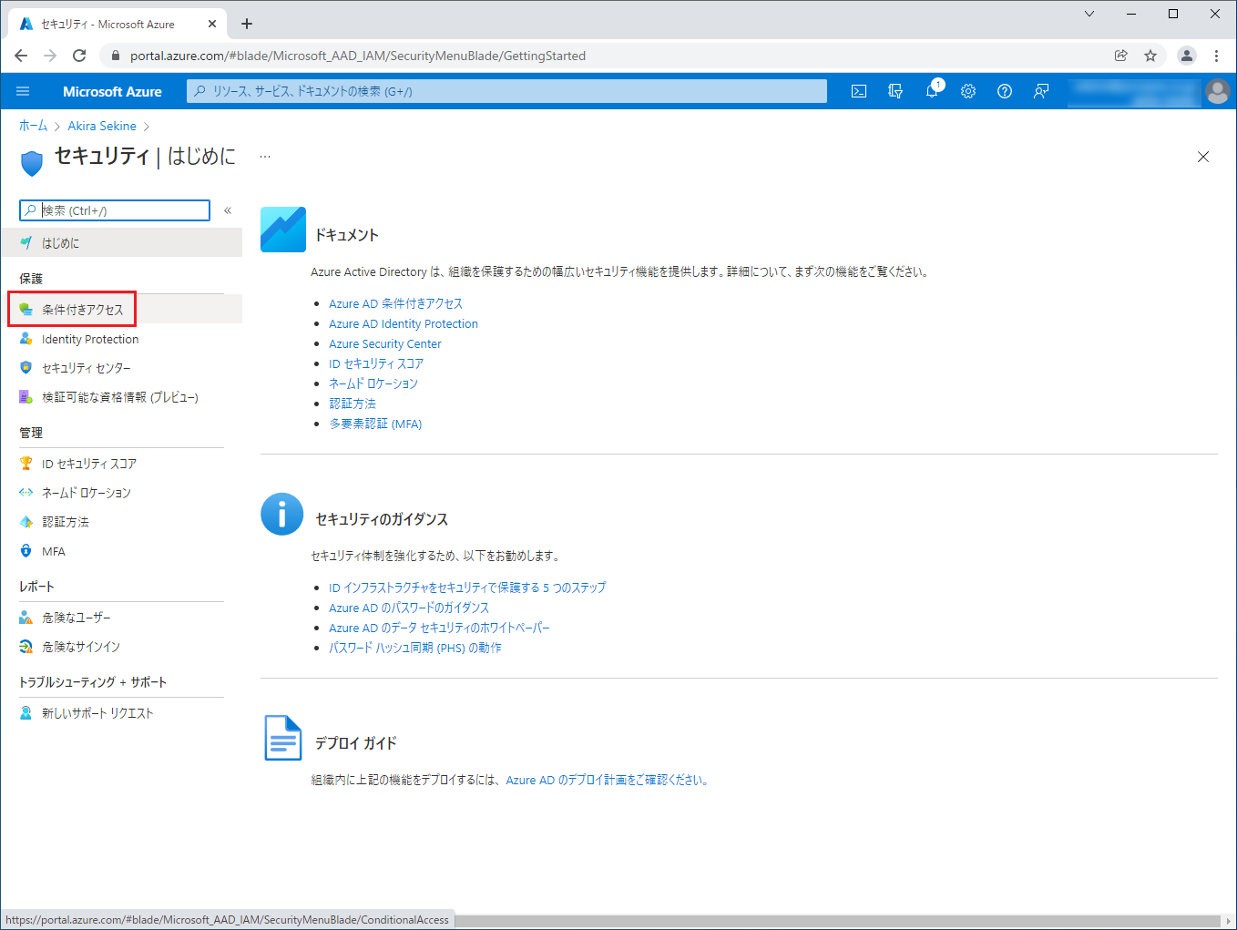Open the blade's more options ellipsis
The width and height of the screenshot is (1237, 930).
(x=265, y=157)
